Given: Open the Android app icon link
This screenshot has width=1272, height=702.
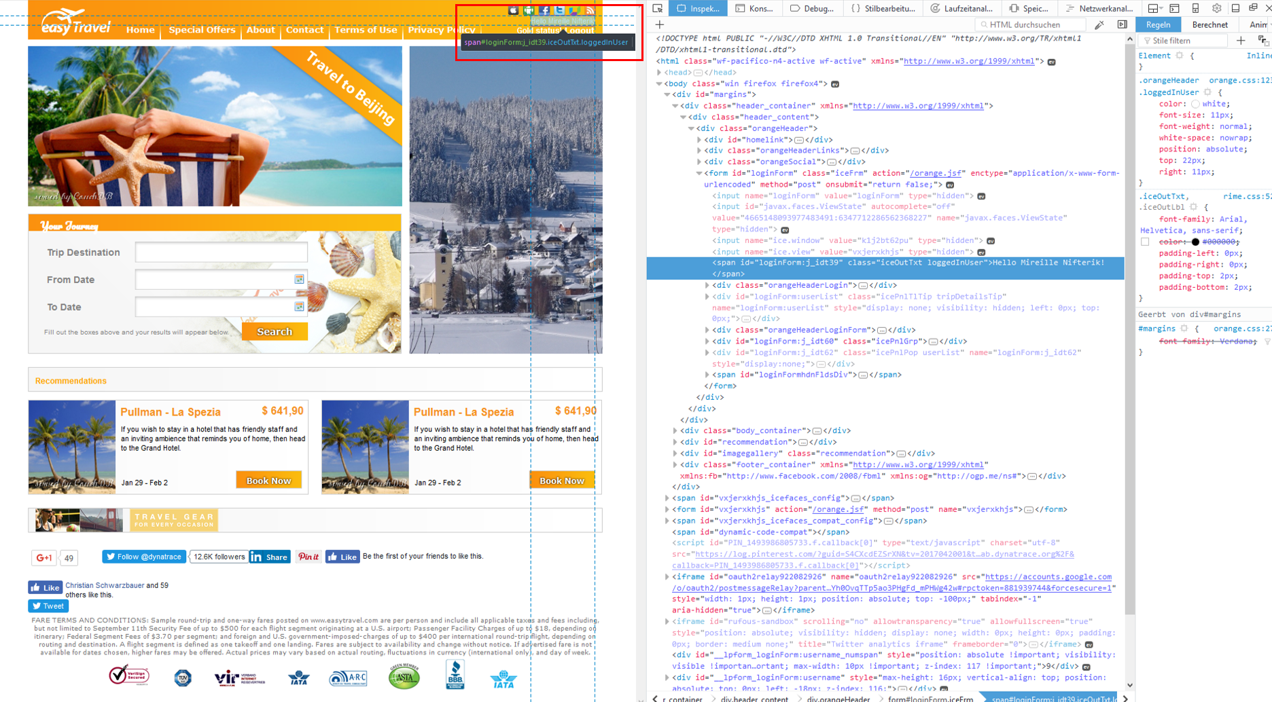Looking at the screenshot, I should point(529,10).
